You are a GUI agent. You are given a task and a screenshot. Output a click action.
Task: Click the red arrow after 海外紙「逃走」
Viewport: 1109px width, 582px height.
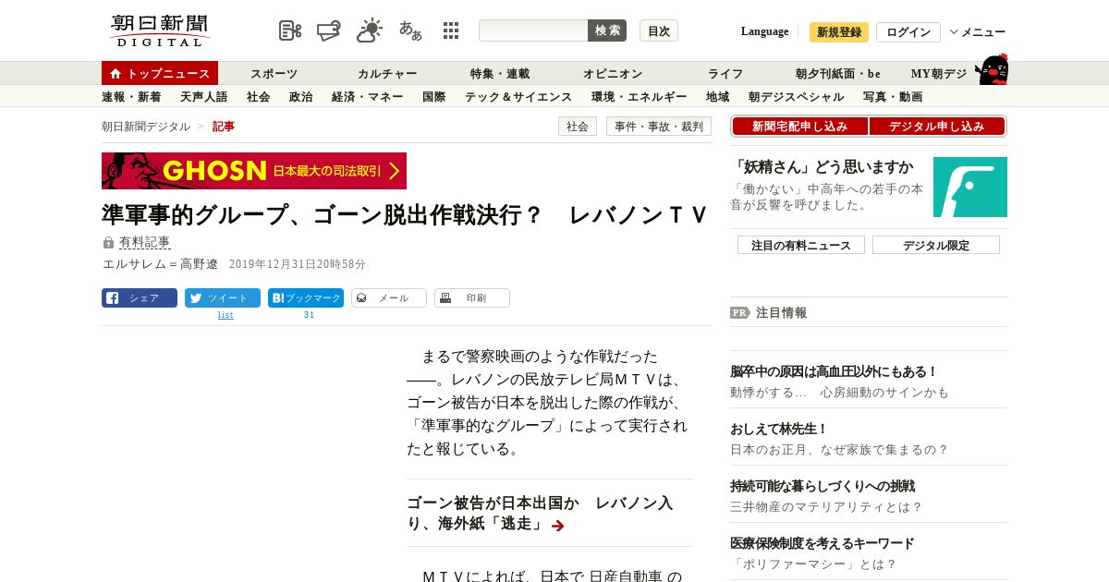tap(557, 526)
